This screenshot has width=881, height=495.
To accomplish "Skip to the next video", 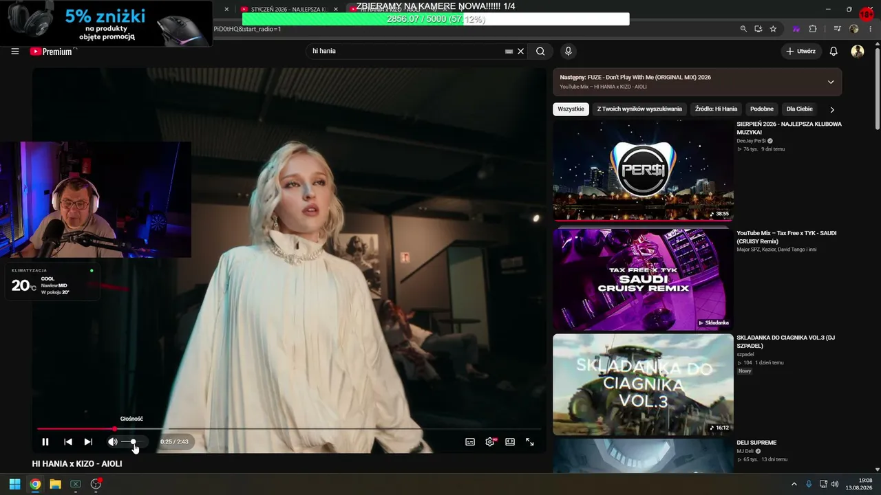I will point(88,442).
